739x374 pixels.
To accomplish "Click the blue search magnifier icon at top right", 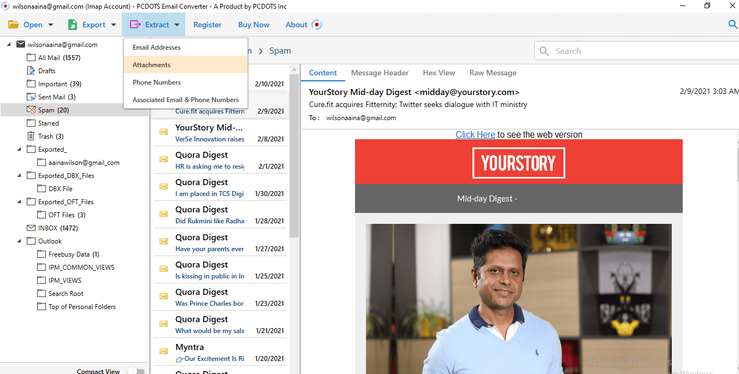I will [734, 24].
